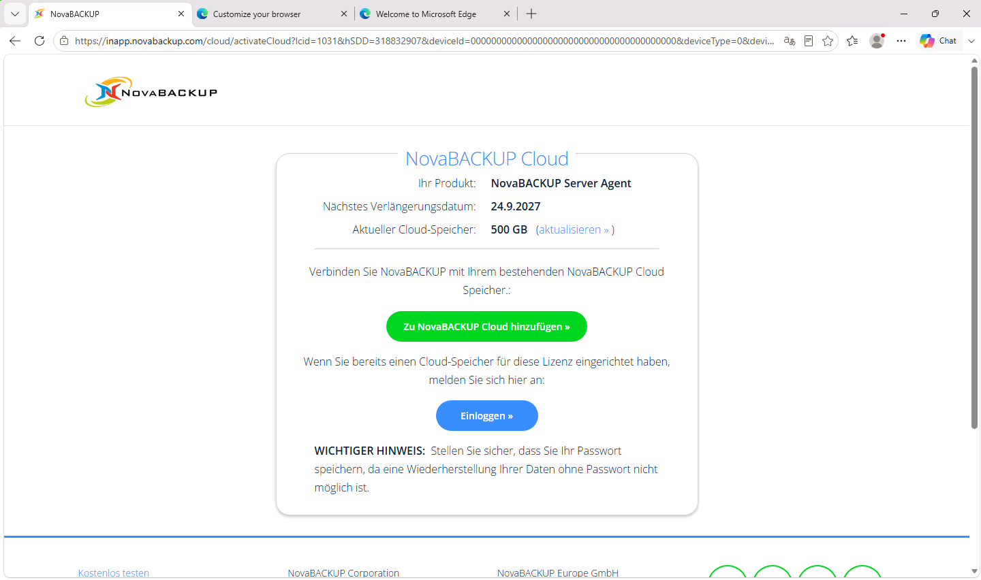Screen dimensions: 981x580
Task: Open immersive reader icon in address bar
Action: 809,41
